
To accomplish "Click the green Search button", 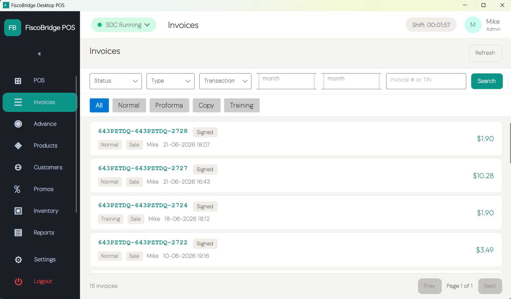I will 487,81.
